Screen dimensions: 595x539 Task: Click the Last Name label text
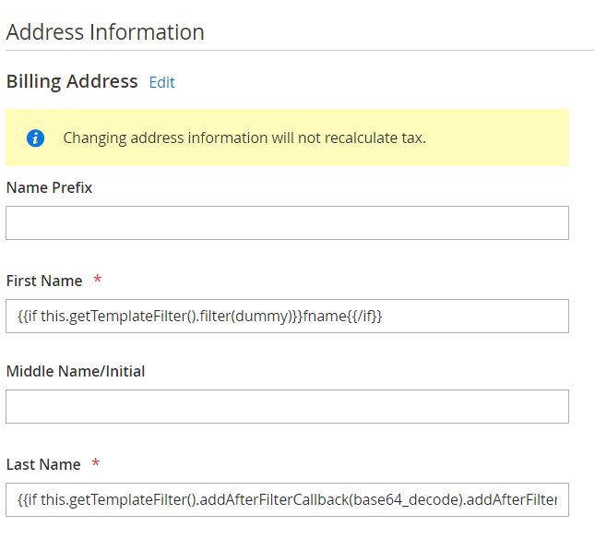click(43, 464)
